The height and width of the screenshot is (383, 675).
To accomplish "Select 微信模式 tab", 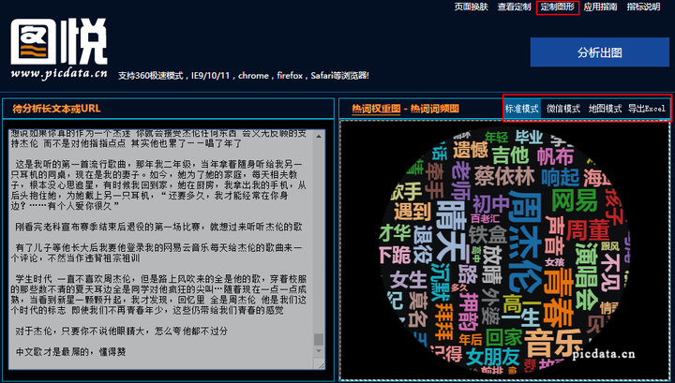I will pos(563,109).
